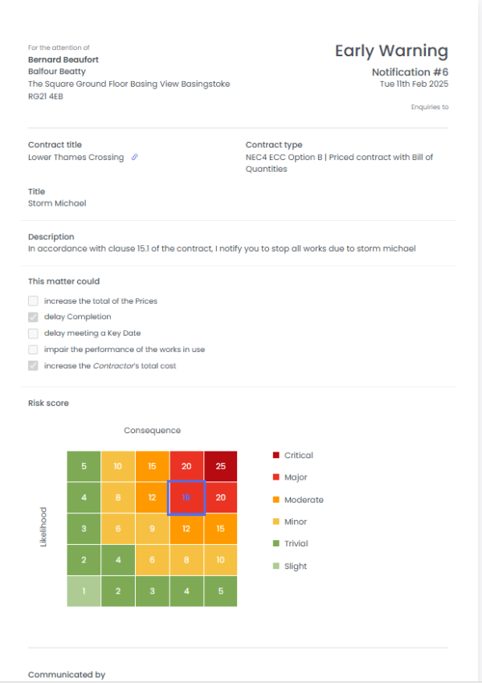This screenshot has width=482, height=683.
Task: Pick the 9 cell in the risk matrix
Action: click(152, 529)
